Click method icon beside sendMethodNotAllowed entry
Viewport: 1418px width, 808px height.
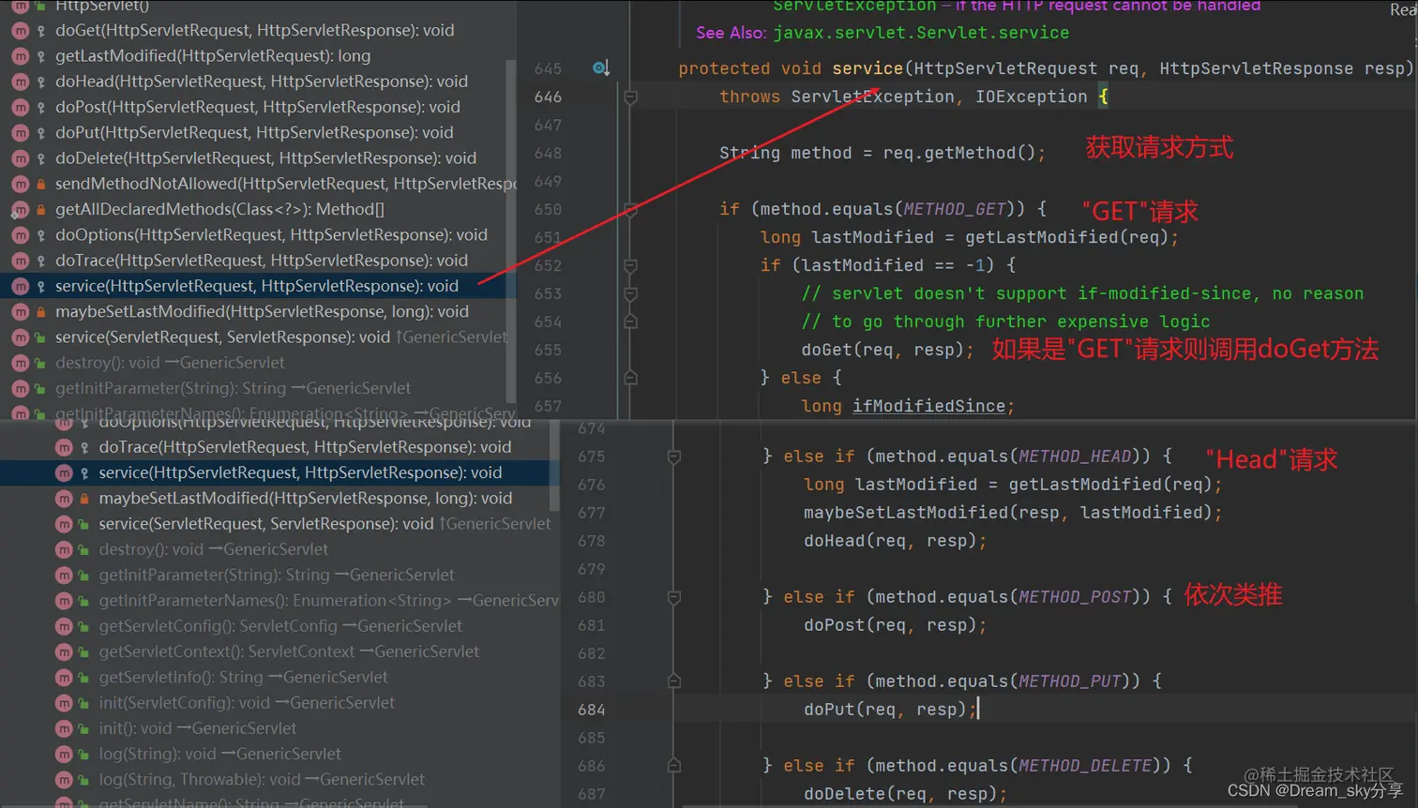click(x=20, y=184)
